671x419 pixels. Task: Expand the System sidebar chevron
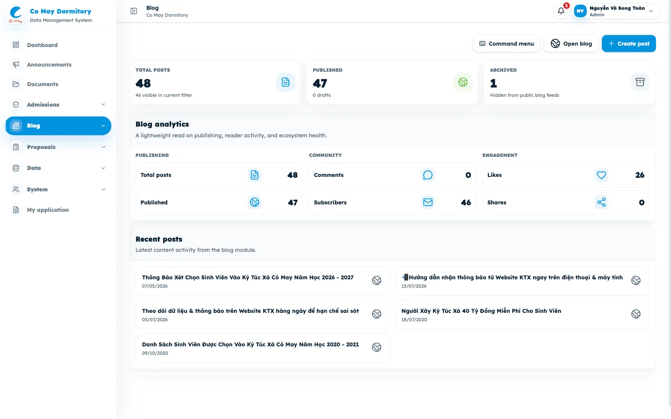(x=103, y=189)
